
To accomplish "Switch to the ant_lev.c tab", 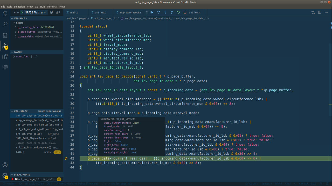I will point(100,12).
